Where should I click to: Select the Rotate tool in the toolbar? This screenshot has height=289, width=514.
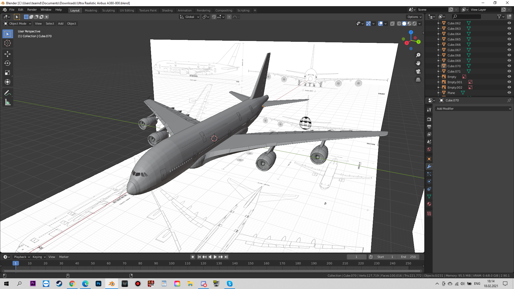[7, 63]
